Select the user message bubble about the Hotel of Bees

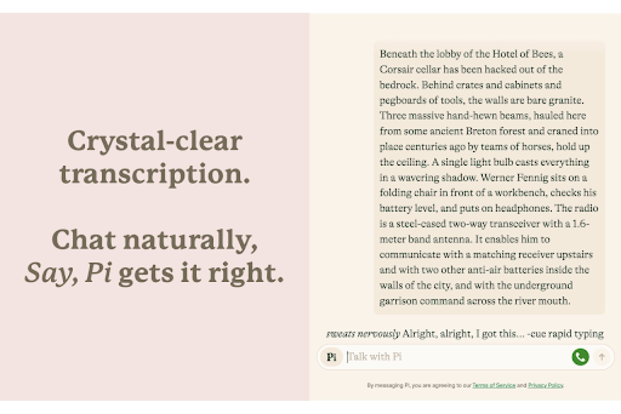pyautogui.click(x=489, y=178)
